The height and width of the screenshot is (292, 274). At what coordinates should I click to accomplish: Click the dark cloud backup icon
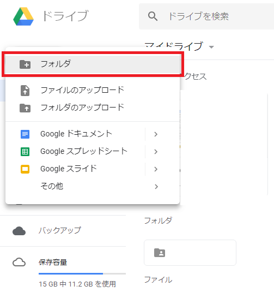coord(19,231)
